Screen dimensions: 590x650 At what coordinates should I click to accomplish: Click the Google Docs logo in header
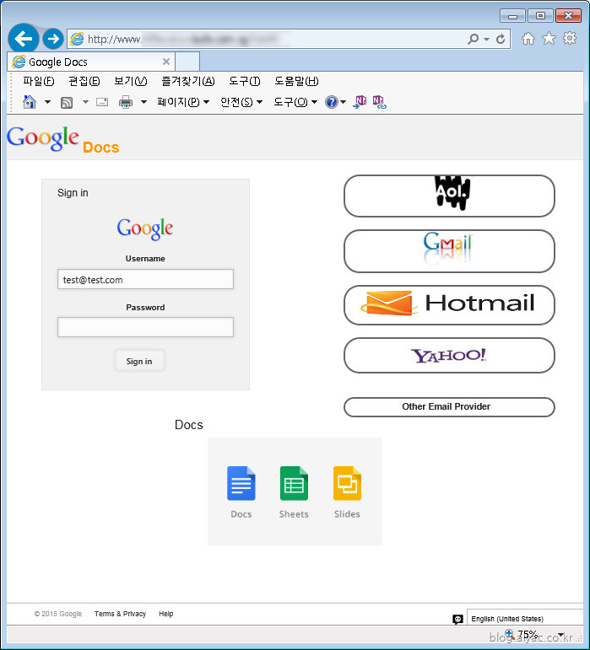point(63,140)
